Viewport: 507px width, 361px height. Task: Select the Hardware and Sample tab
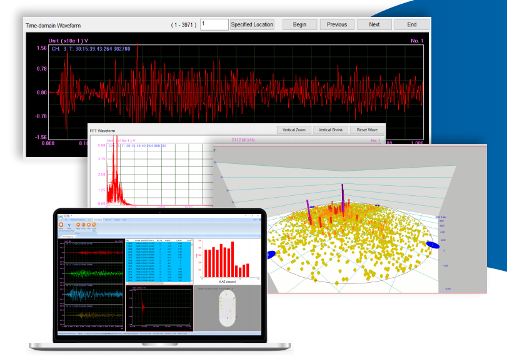click(77, 220)
